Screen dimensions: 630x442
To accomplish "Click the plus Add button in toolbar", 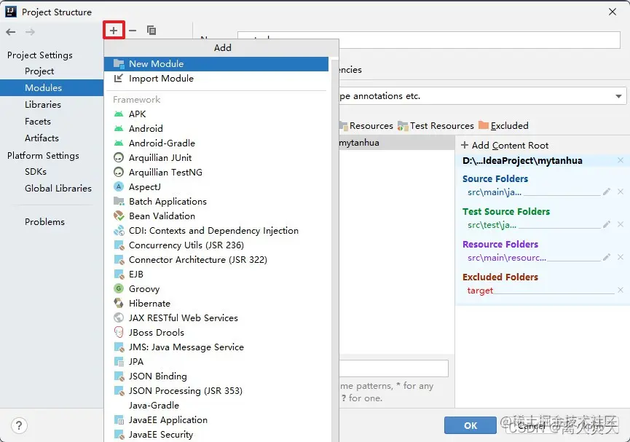I will pos(114,31).
